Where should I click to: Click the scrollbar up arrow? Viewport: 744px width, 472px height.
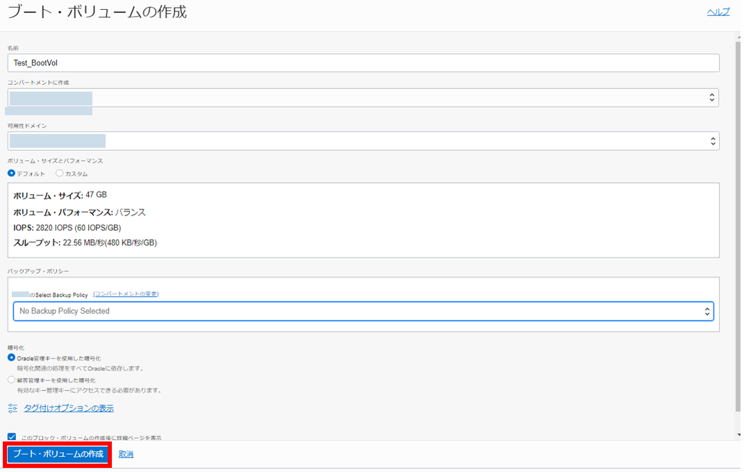(738, 37)
